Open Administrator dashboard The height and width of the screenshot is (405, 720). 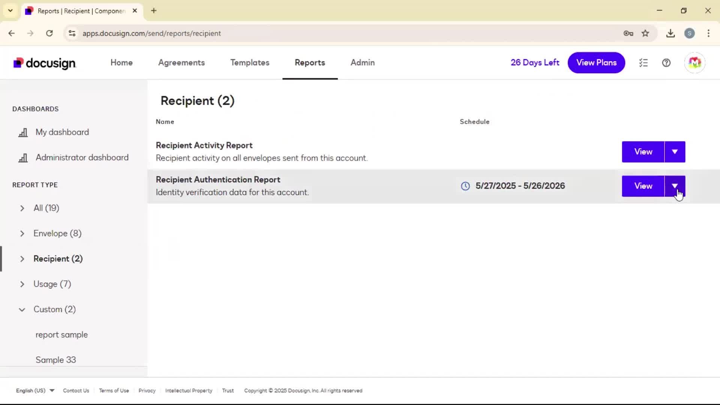click(x=82, y=157)
